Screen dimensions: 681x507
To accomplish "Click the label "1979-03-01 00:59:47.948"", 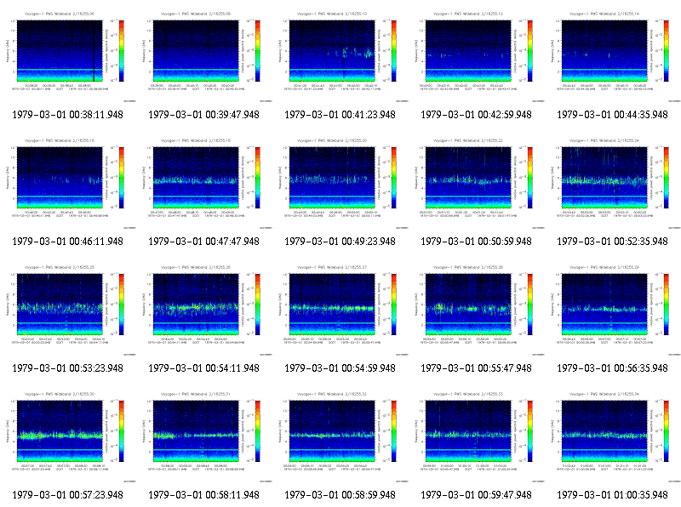I will point(477,495).
